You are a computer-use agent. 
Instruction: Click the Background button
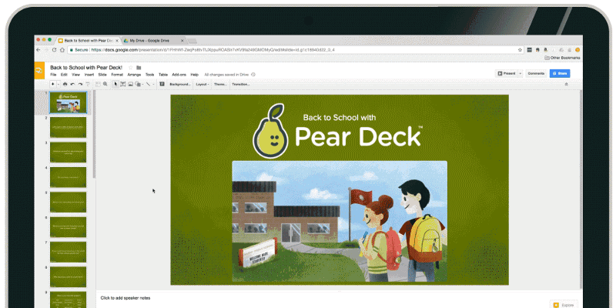pyautogui.click(x=180, y=84)
